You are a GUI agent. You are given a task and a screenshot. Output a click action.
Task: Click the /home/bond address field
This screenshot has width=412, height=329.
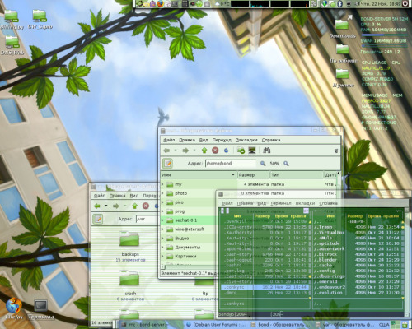click(x=231, y=164)
